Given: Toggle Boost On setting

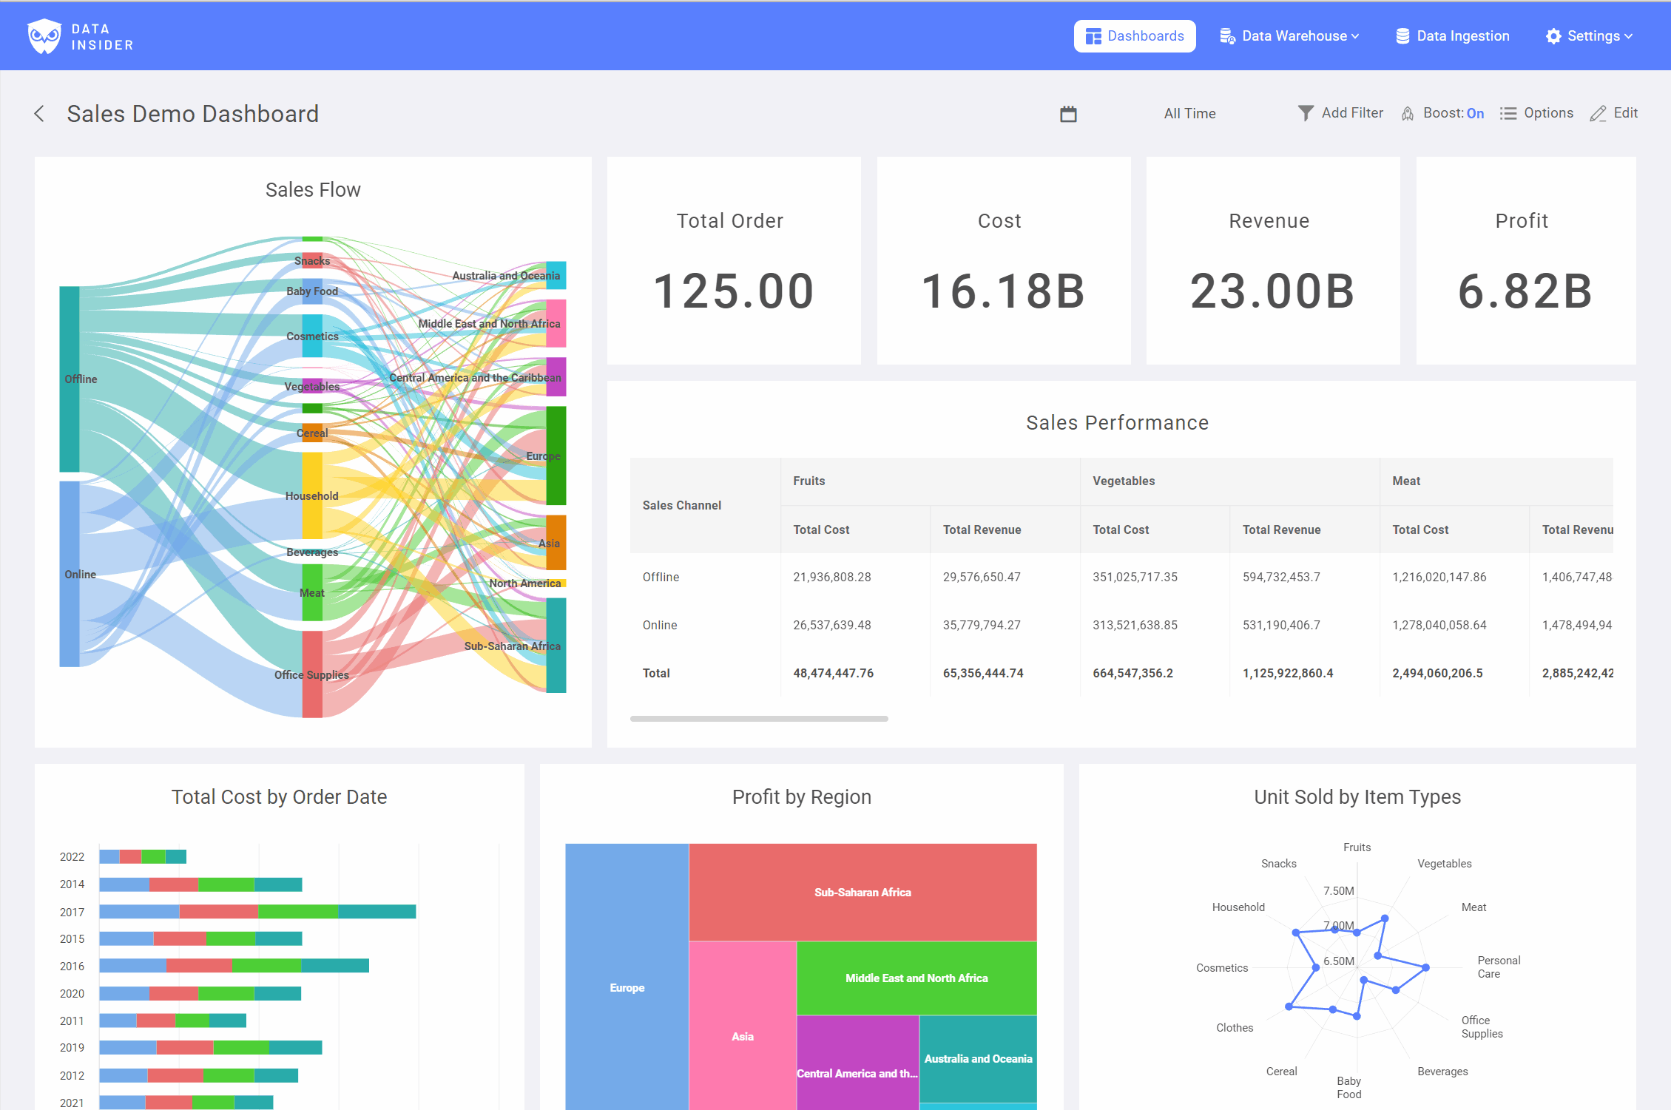Looking at the screenshot, I should click(x=1475, y=113).
